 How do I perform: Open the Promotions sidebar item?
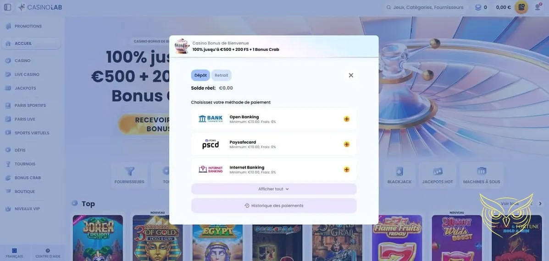coord(28,26)
